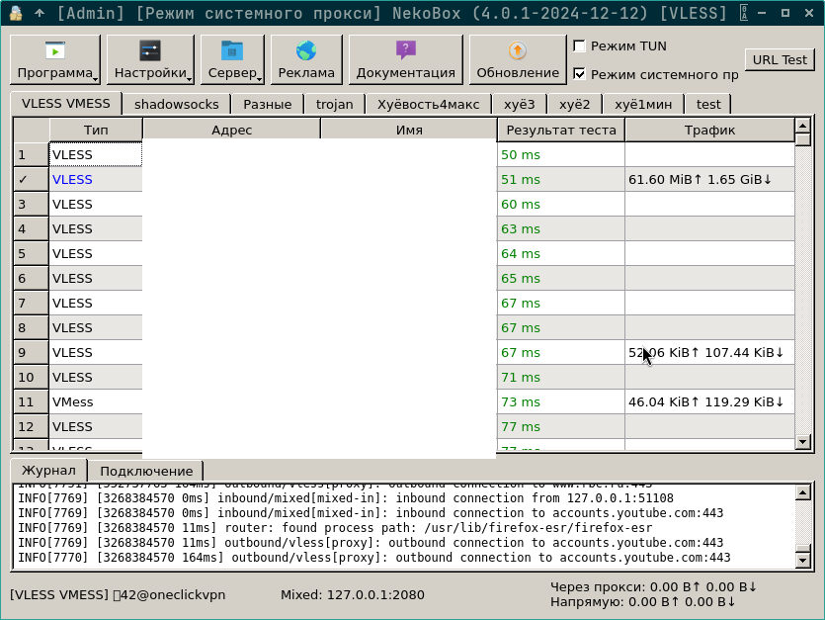Expand the Настройки dropdown arrow

[189, 76]
